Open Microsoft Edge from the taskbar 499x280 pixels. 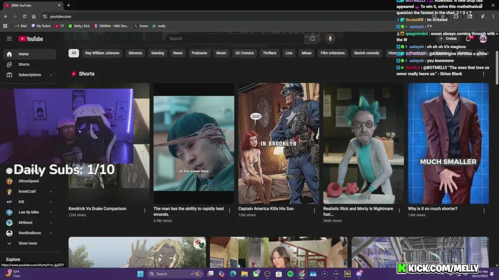point(233,274)
